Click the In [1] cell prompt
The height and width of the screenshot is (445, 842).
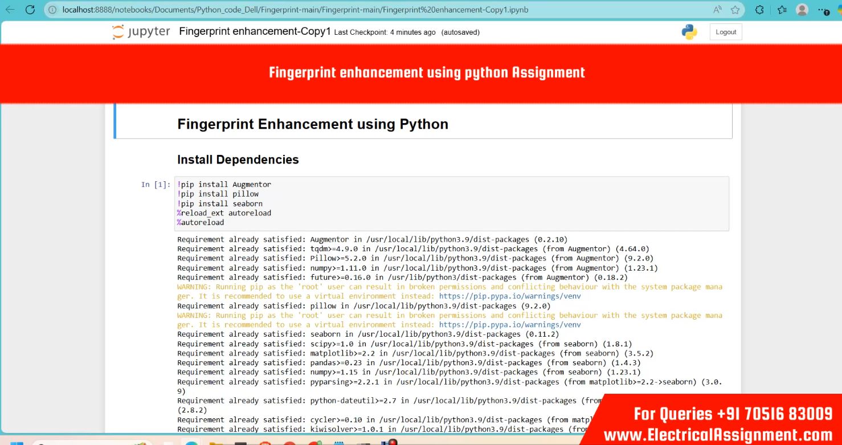click(x=156, y=185)
